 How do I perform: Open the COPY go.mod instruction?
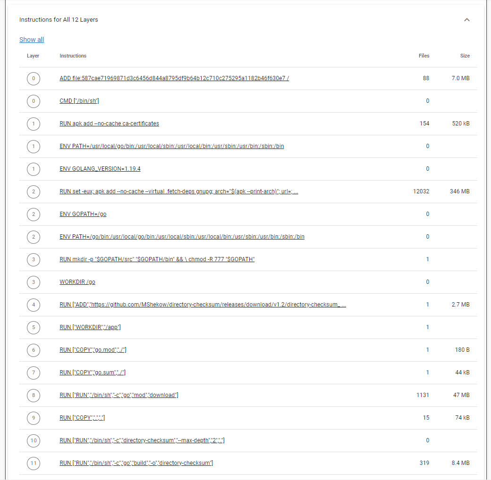93,350
